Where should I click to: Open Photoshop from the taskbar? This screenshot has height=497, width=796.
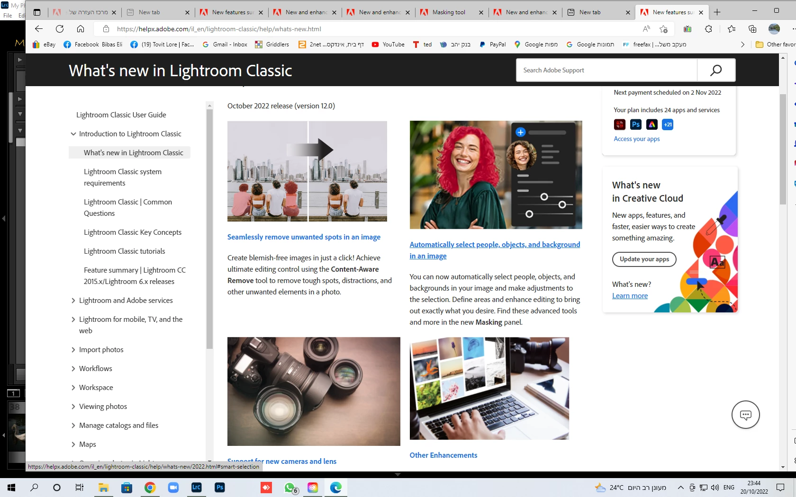pyautogui.click(x=219, y=487)
